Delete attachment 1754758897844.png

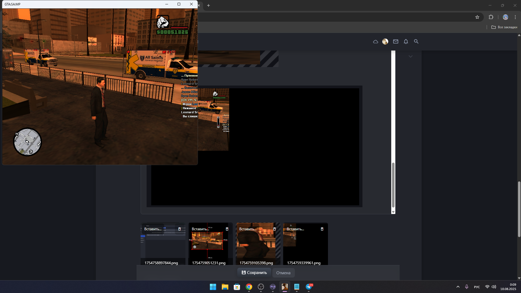179,229
